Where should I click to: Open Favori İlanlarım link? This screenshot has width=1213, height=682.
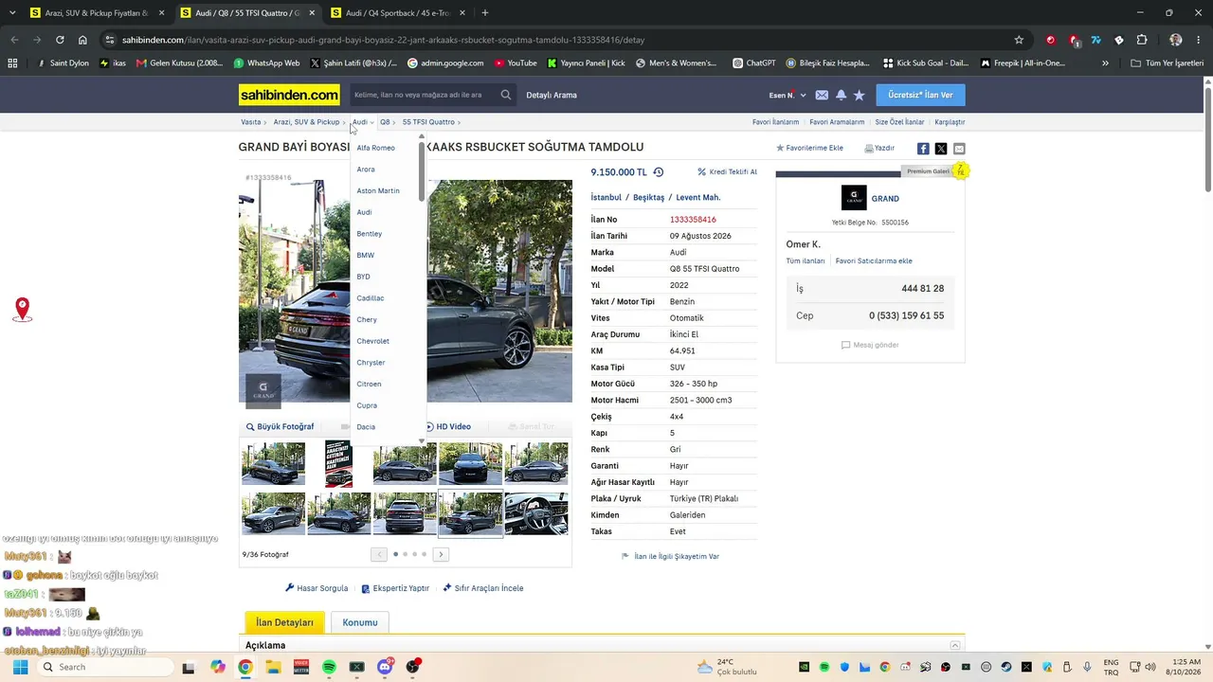[x=775, y=122]
